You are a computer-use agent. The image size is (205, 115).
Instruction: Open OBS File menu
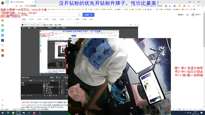24,28
